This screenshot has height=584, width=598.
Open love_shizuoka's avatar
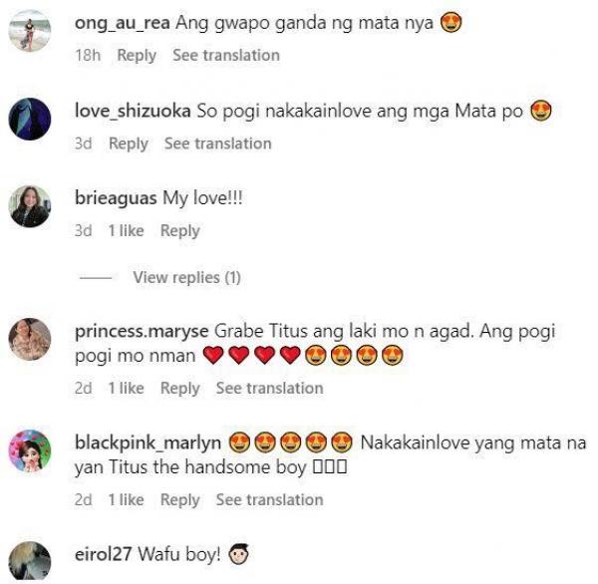30,119
